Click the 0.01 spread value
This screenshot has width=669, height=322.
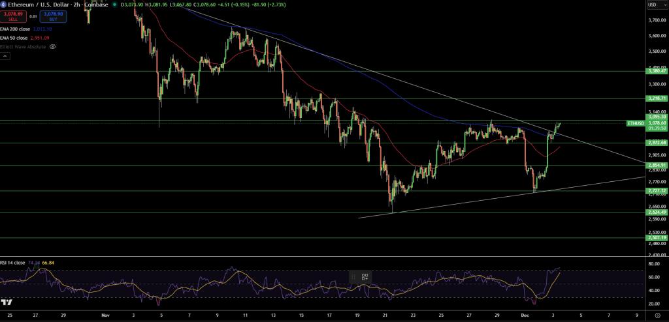[33, 16]
